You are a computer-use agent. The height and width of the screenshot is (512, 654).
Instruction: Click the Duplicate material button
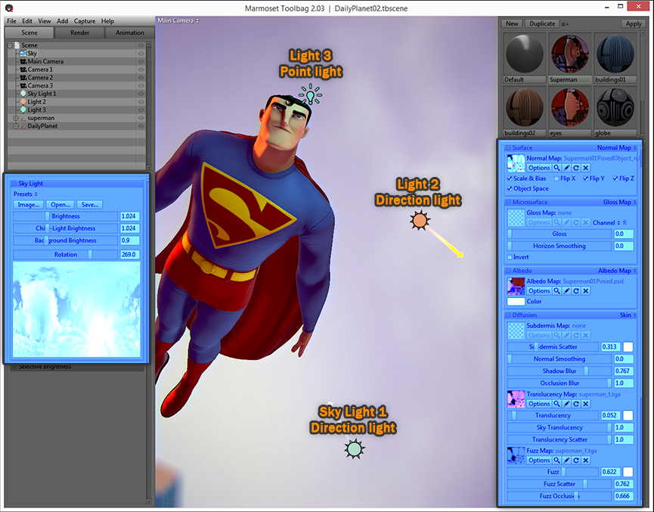click(x=542, y=23)
